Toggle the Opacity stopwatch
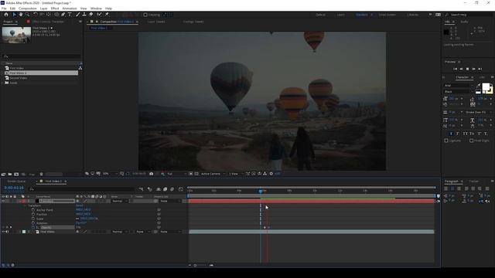 [x=33, y=227]
